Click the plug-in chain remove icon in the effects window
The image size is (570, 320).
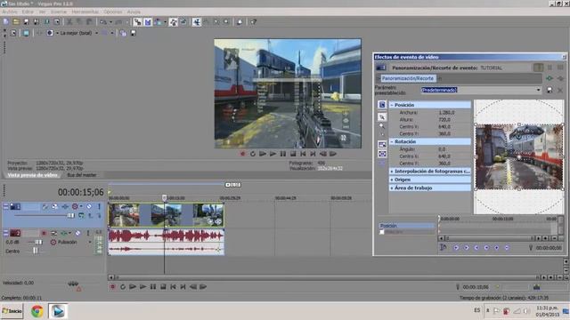560,78
